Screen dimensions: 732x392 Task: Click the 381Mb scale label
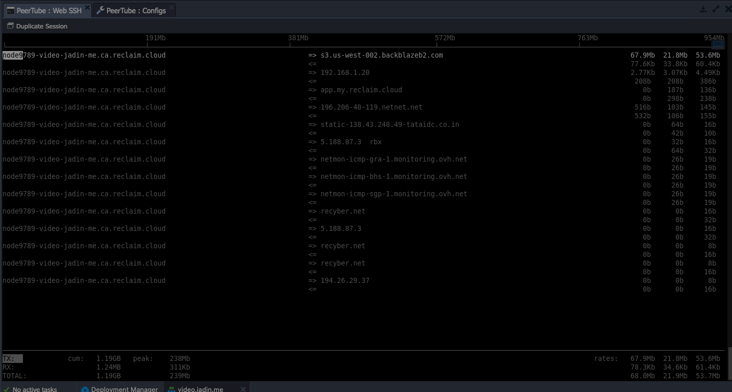coord(298,38)
